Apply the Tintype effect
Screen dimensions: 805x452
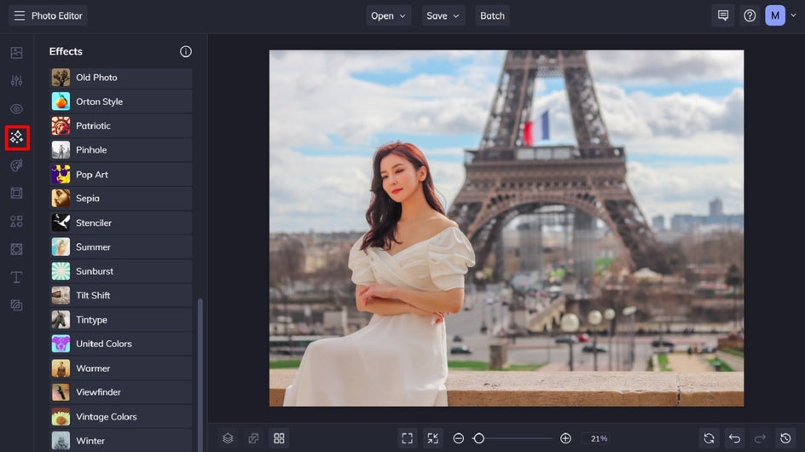click(121, 320)
